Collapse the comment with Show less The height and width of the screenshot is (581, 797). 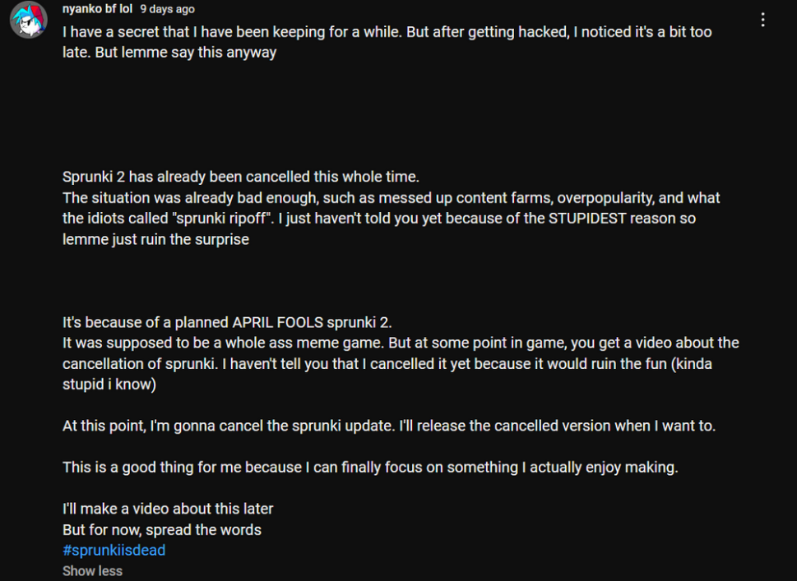(92, 571)
